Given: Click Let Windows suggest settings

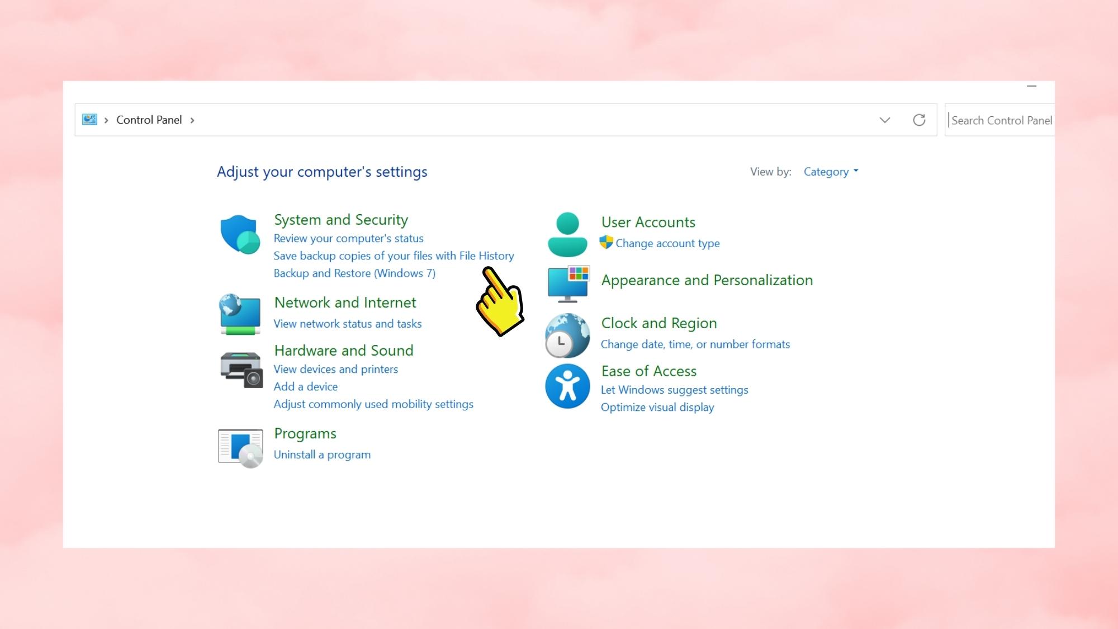Looking at the screenshot, I should pos(674,390).
